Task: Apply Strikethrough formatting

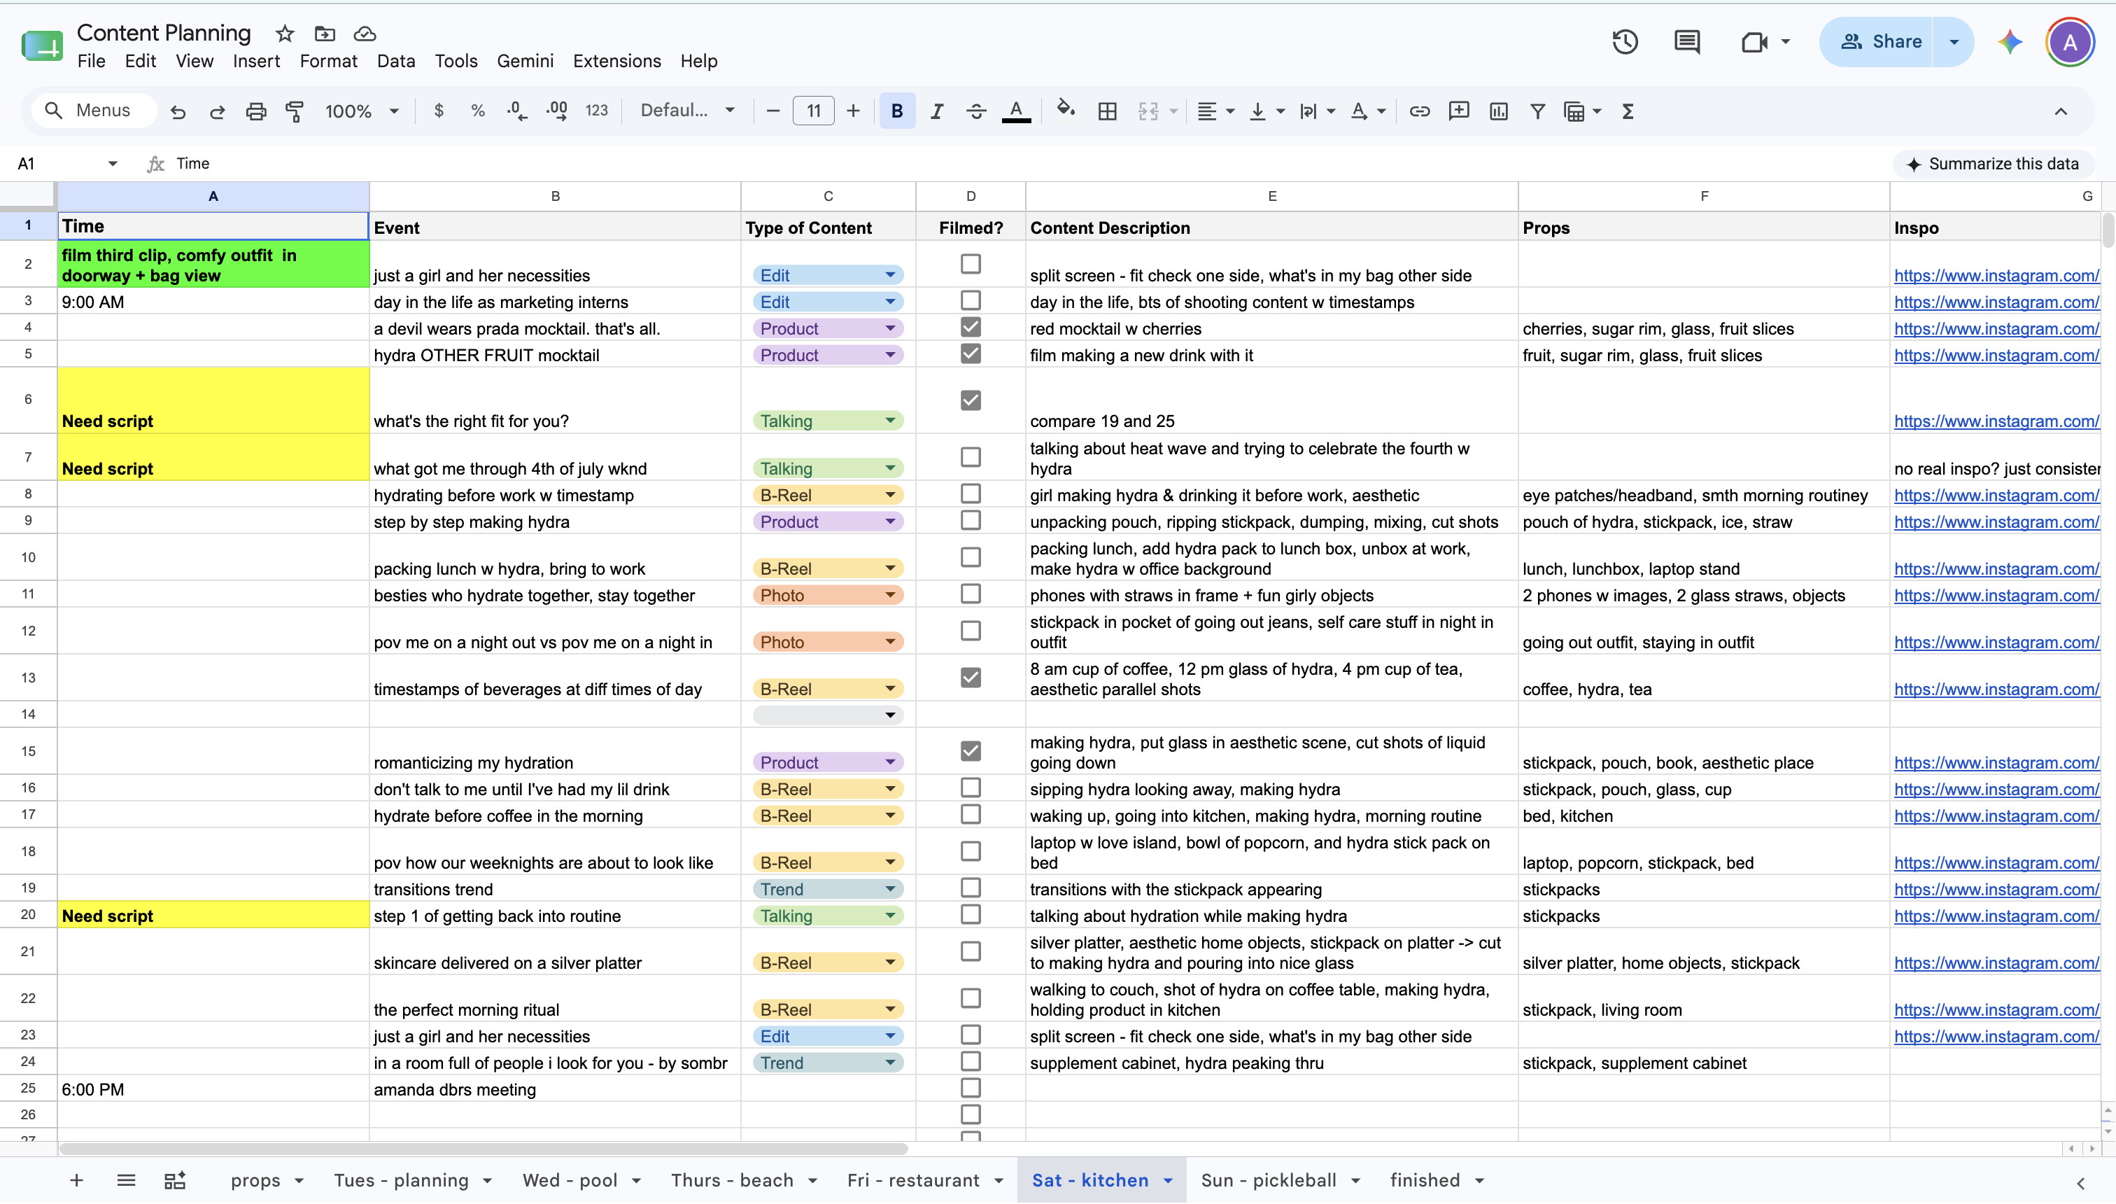Action: point(976,111)
